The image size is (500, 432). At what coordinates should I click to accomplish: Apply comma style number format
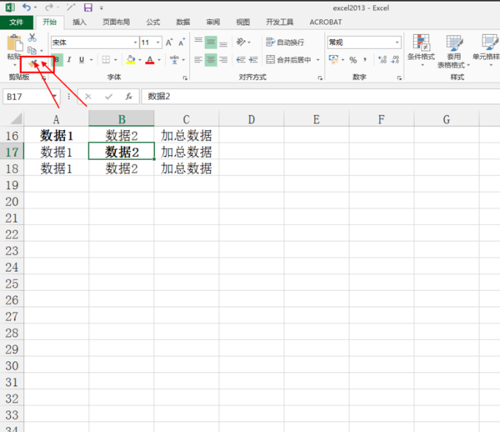[365, 60]
